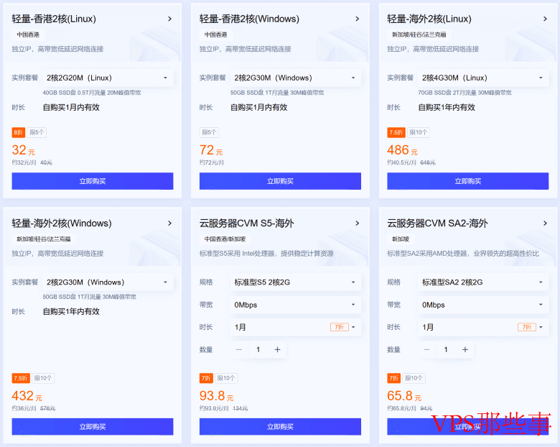Open 轻量-香港2核(Linux) card arrow
This screenshot has width=560, height=447.
169,19
